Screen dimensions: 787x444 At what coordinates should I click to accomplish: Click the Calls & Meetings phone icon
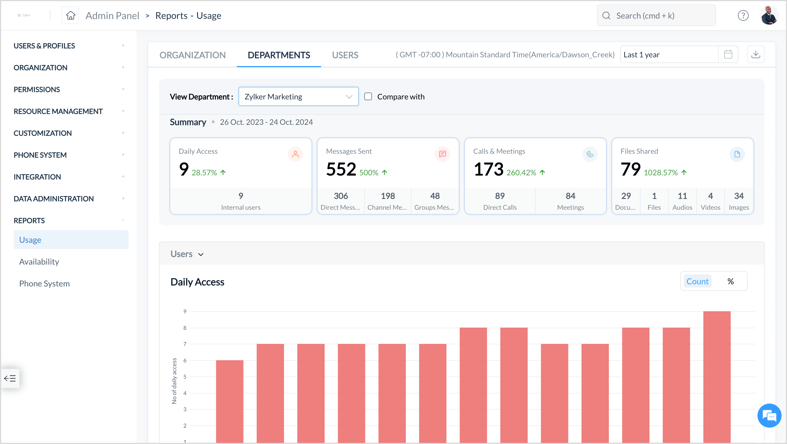pos(590,154)
